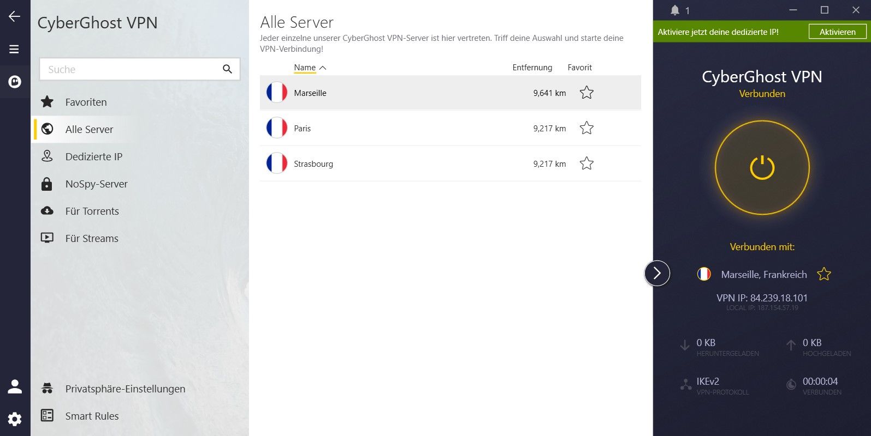Open NoSpy-Server list
871x436 pixels.
97,184
